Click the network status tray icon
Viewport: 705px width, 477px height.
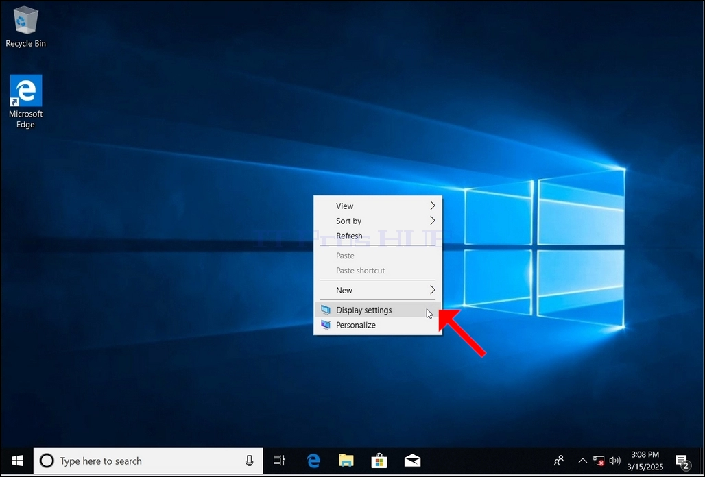[599, 461]
